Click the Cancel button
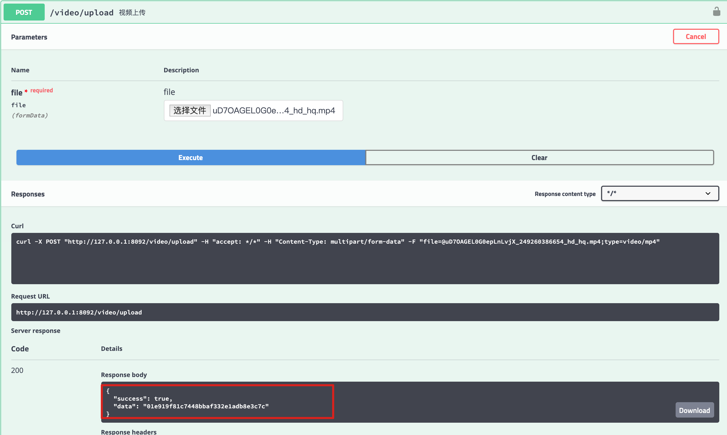The image size is (727, 435). (695, 37)
